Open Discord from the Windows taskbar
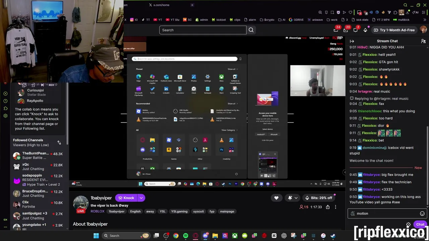Image resolution: width=429 pixels, height=241 pixels. coord(205,236)
